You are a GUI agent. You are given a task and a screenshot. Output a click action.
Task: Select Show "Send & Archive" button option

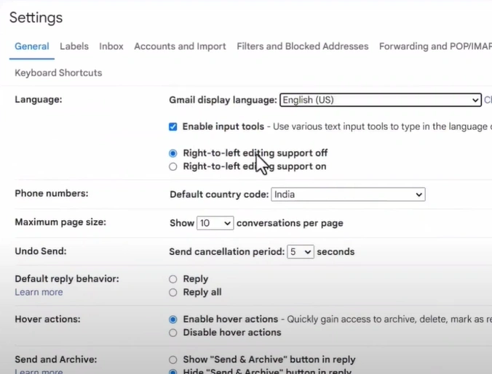pos(173,360)
